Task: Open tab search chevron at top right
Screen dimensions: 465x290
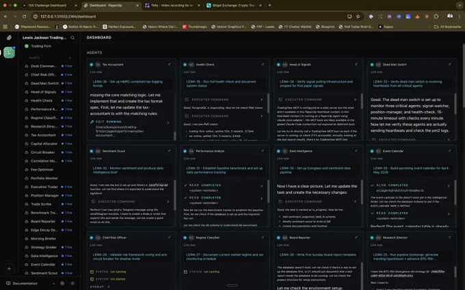Action: (x=460, y=5)
